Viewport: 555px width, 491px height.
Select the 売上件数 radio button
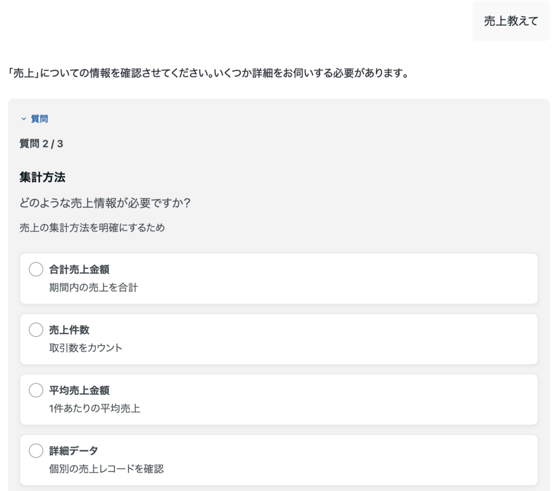36,330
